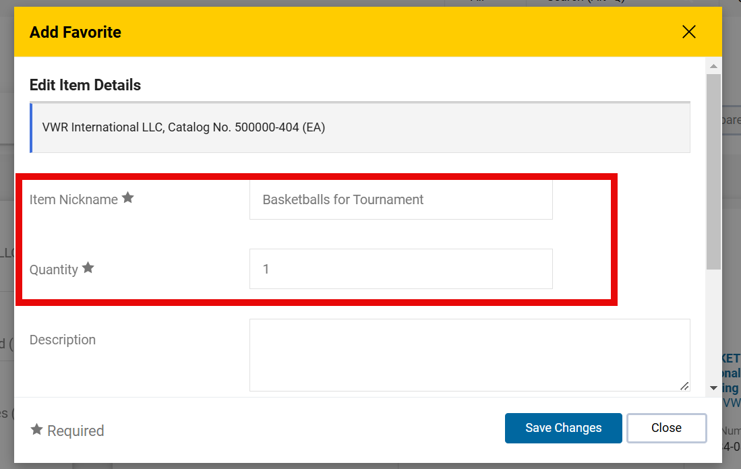
Task: Click the Description label
Action: (63, 340)
